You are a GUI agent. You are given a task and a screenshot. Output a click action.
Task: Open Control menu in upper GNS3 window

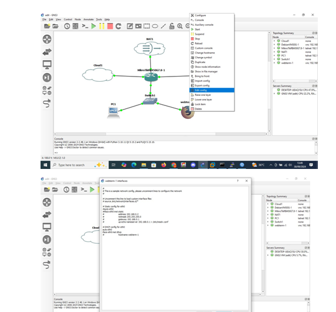pos(68,19)
